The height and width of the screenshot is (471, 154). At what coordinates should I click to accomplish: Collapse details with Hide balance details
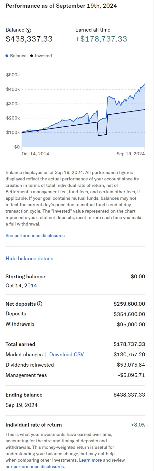[29, 258]
